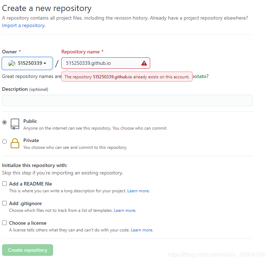The width and height of the screenshot is (268, 261).
Task: Click Learn more beside README description
Action: click(x=138, y=191)
